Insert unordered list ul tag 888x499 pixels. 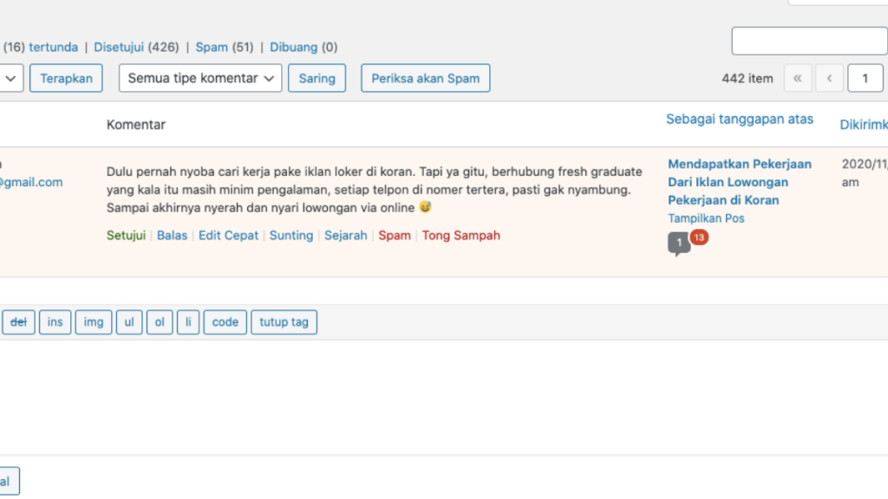(x=128, y=322)
